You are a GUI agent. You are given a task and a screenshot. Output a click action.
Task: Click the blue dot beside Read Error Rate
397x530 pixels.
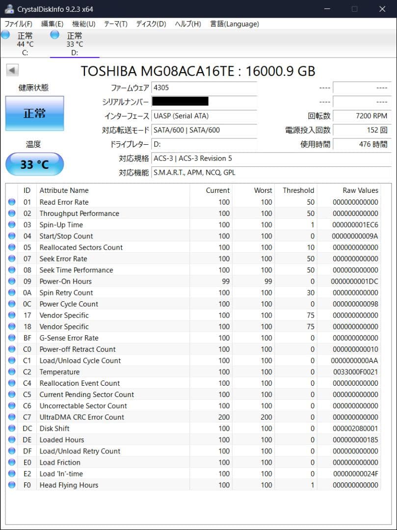[x=11, y=202]
